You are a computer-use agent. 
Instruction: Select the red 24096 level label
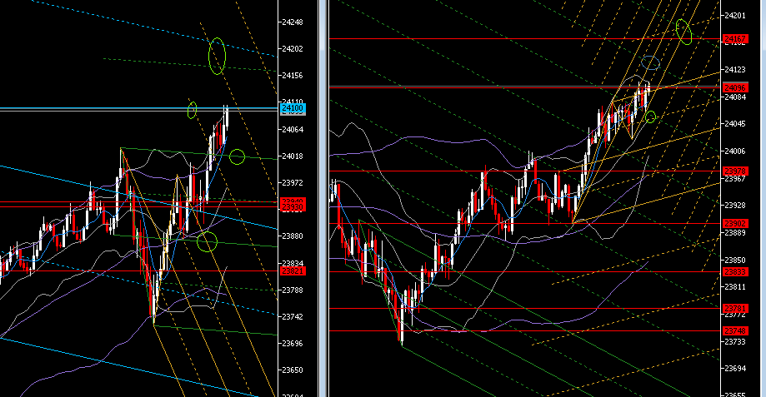pyautogui.click(x=735, y=88)
